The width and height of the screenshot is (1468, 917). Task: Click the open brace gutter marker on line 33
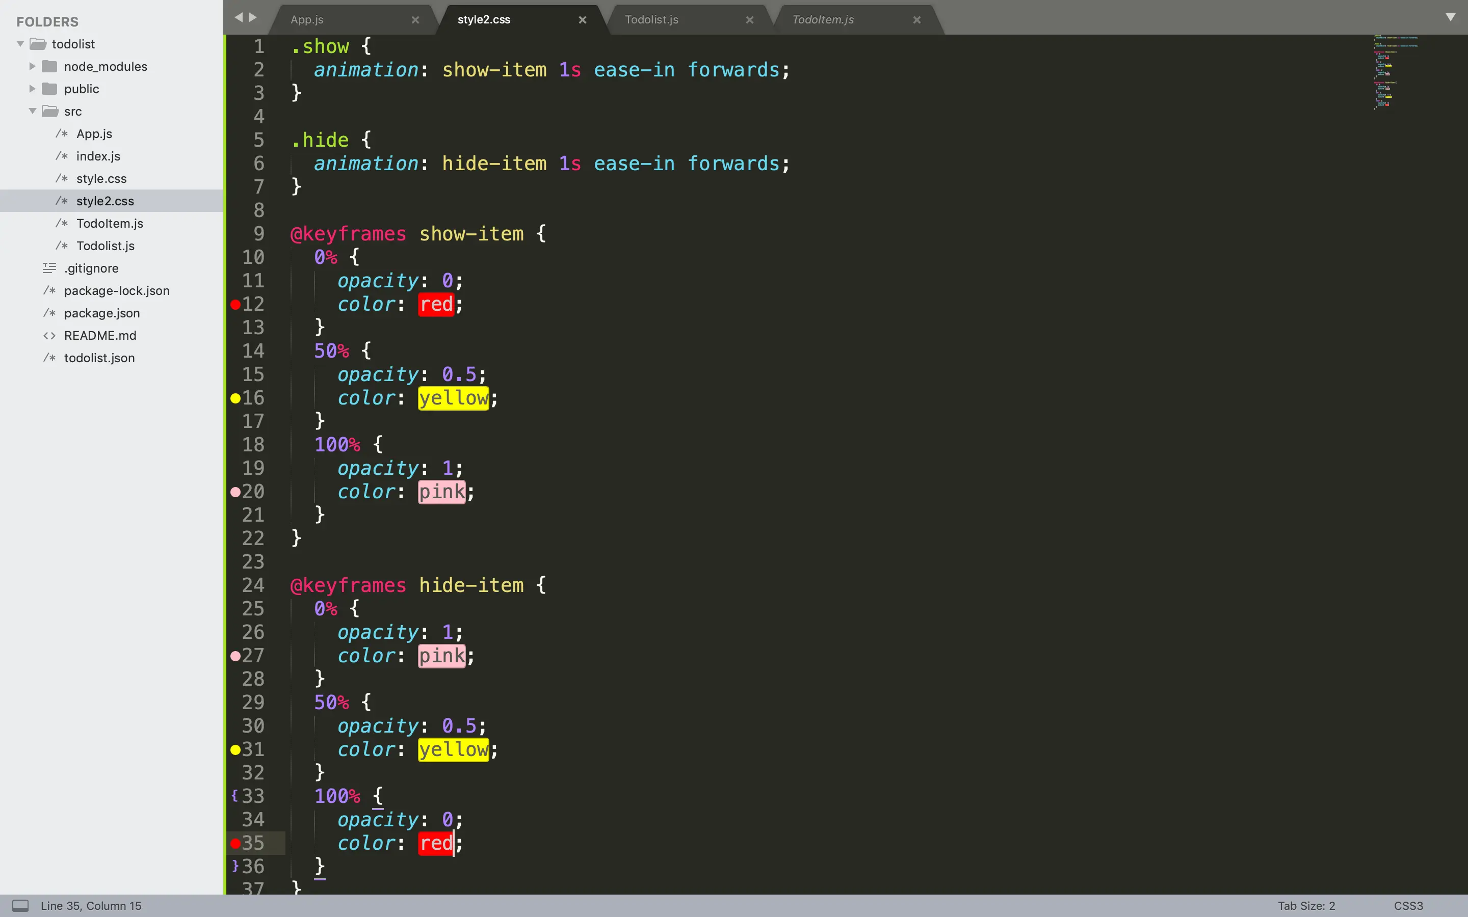[x=235, y=796]
